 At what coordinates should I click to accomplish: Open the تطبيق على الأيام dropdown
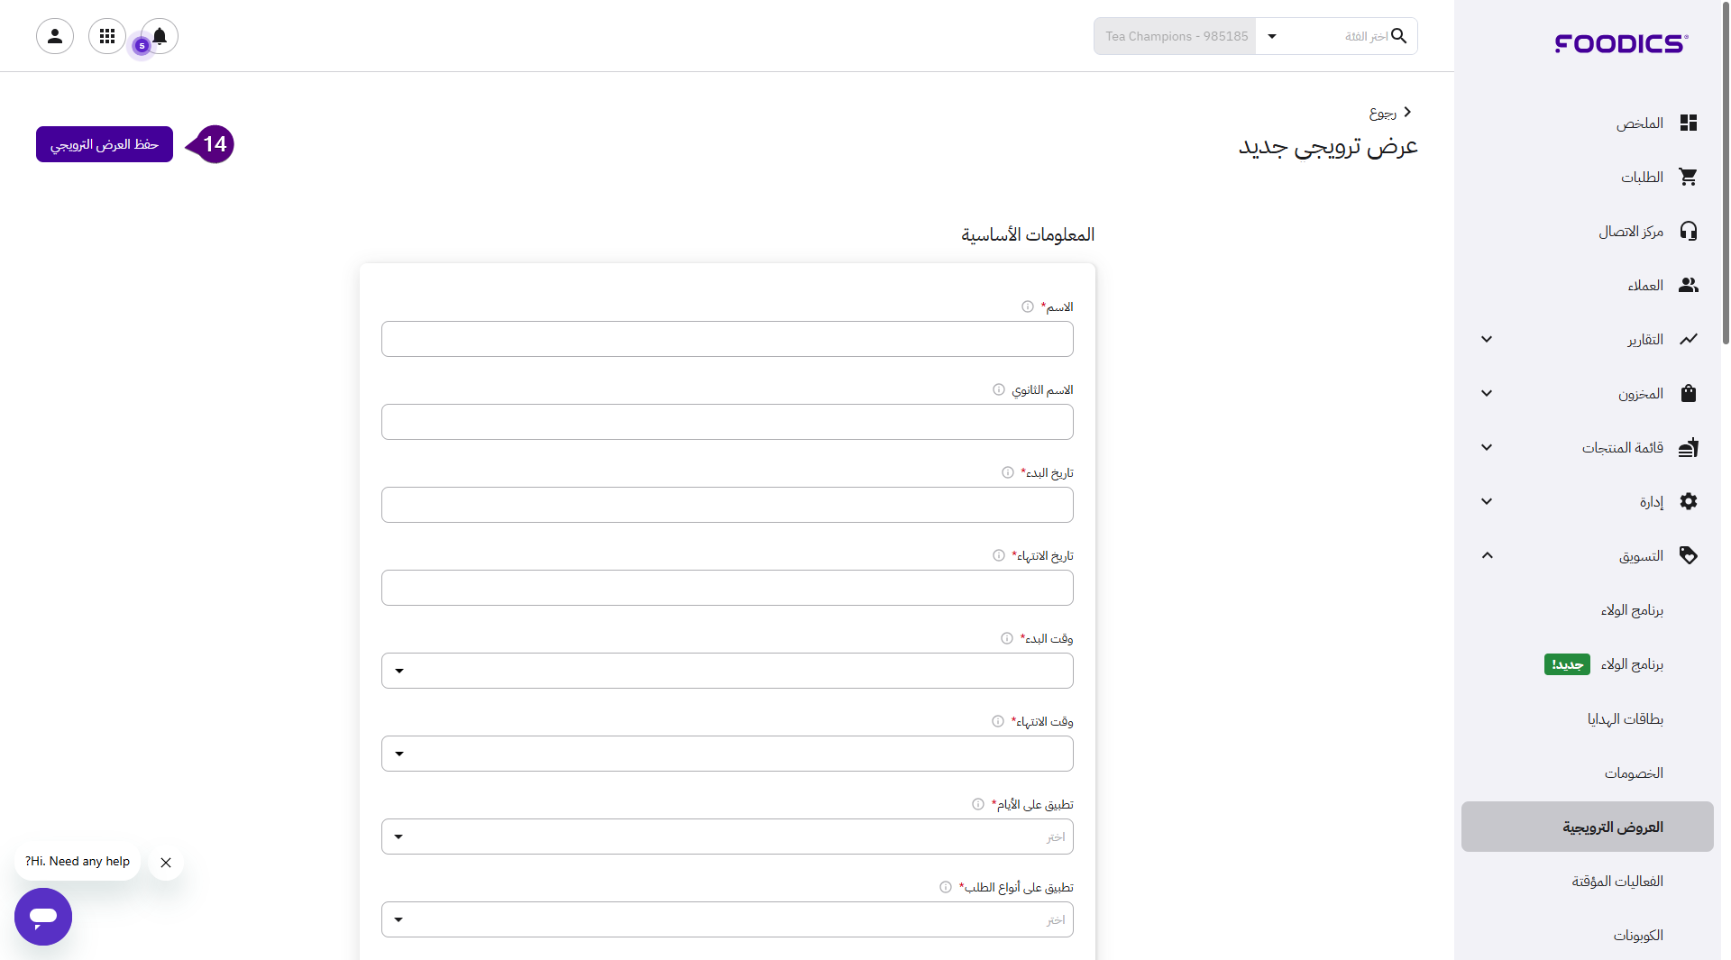tap(727, 837)
